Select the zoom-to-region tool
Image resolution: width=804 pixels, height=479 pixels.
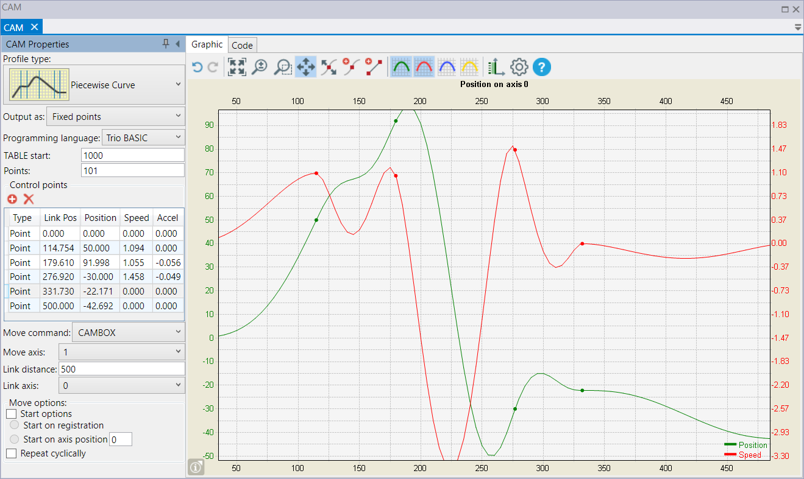(282, 66)
